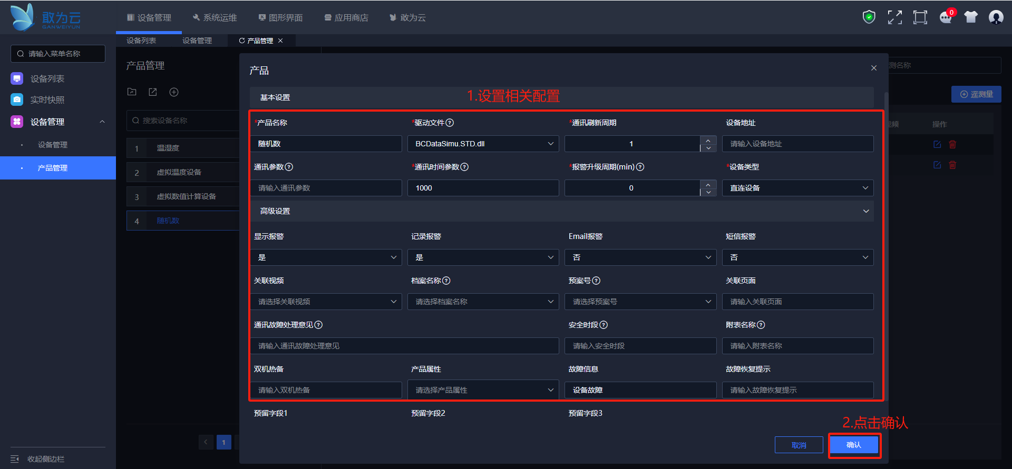1012x469 pixels.
Task: Click the refresh icon on the 产品管理 tab
Action: coord(242,41)
